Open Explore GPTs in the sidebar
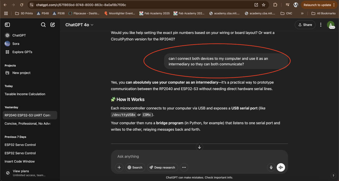This screenshot has width=339, height=181. click(x=30, y=52)
